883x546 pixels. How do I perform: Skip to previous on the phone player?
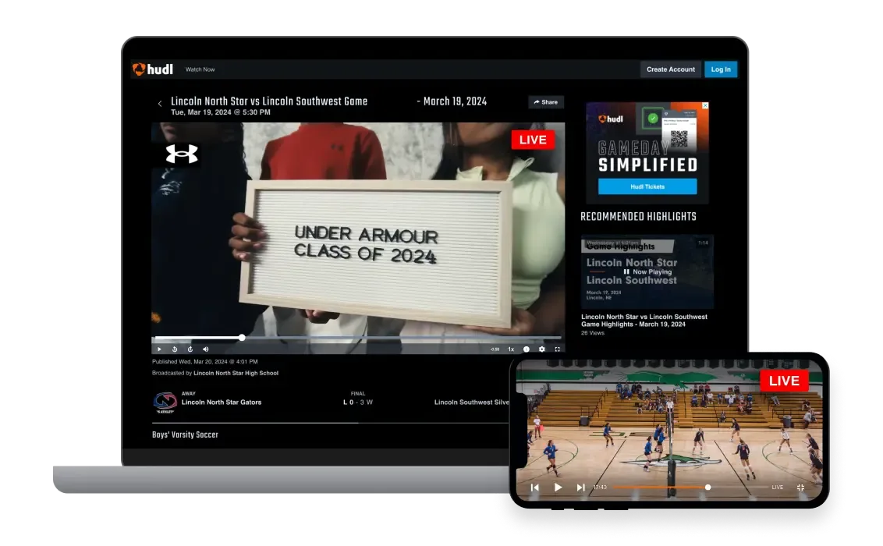[534, 487]
